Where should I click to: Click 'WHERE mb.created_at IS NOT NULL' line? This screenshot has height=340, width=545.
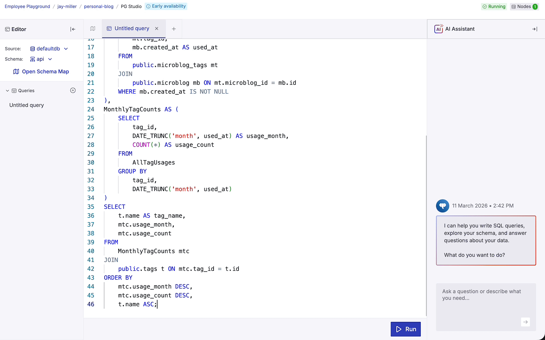(x=173, y=92)
